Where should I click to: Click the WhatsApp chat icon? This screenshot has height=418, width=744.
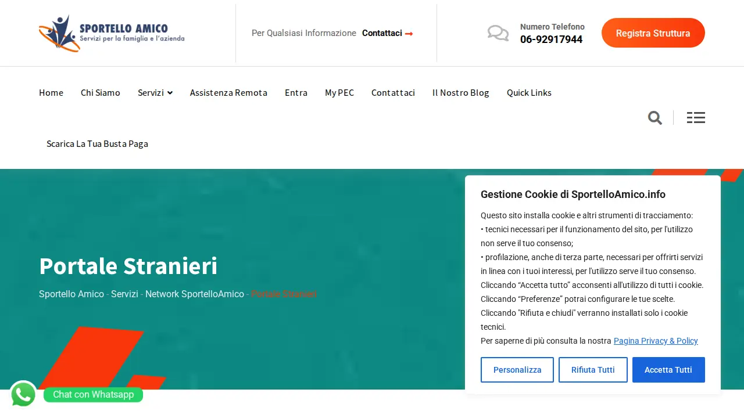pos(23,395)
